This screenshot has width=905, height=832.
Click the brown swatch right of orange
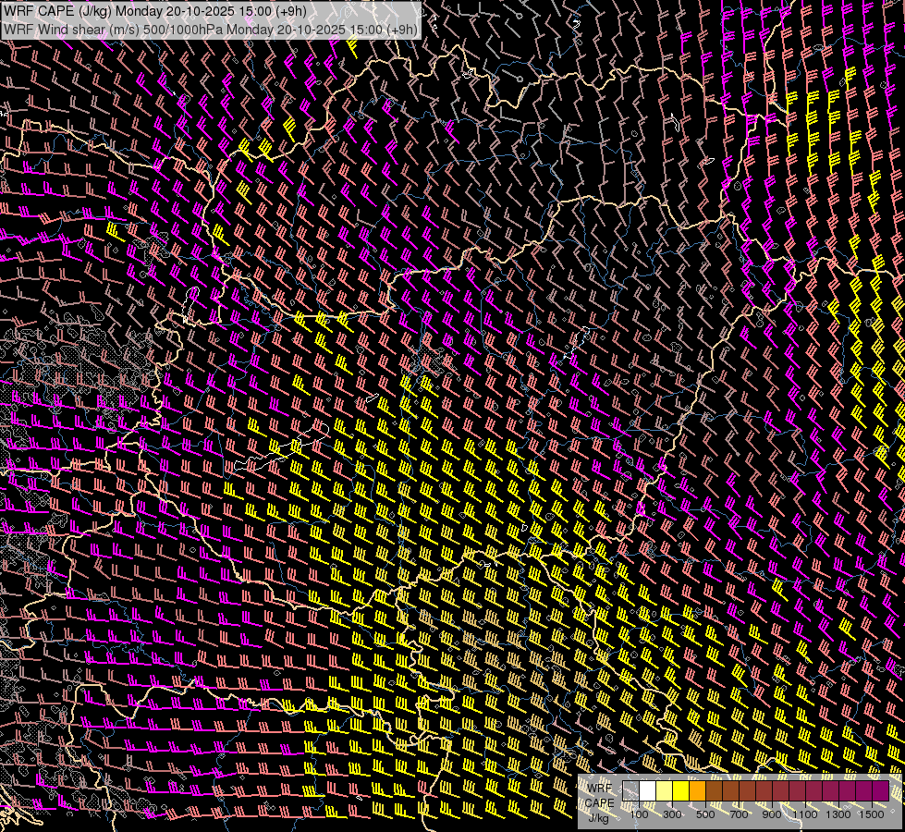click(714, 791)
